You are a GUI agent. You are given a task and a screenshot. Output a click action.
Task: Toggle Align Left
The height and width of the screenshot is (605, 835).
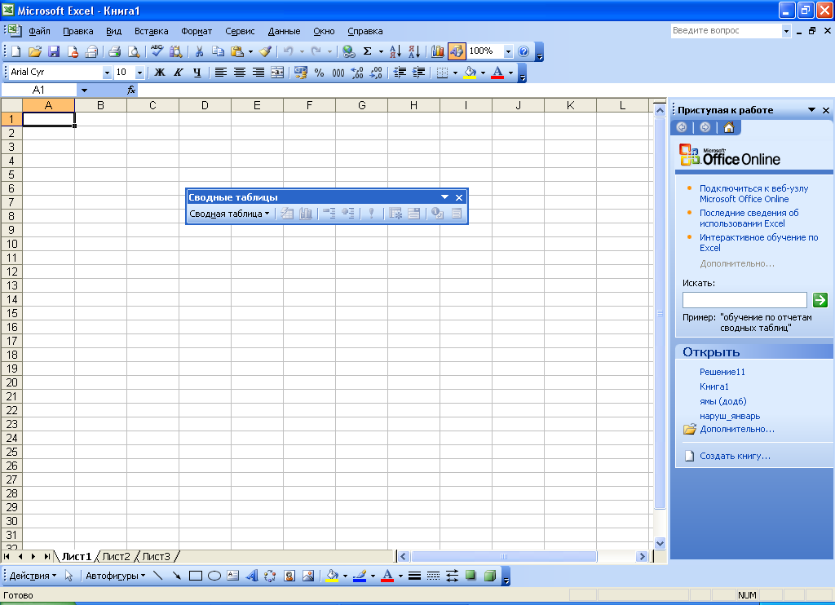[x=220, y=73]
